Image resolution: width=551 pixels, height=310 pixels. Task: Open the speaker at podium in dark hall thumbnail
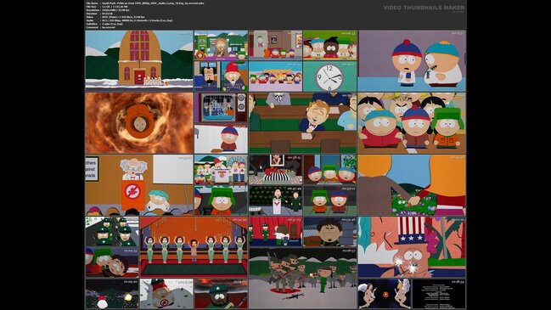(x=275, y=200)
